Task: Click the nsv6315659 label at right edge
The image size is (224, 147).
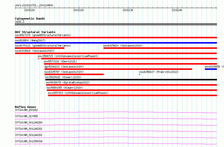Action: (214, 67)
